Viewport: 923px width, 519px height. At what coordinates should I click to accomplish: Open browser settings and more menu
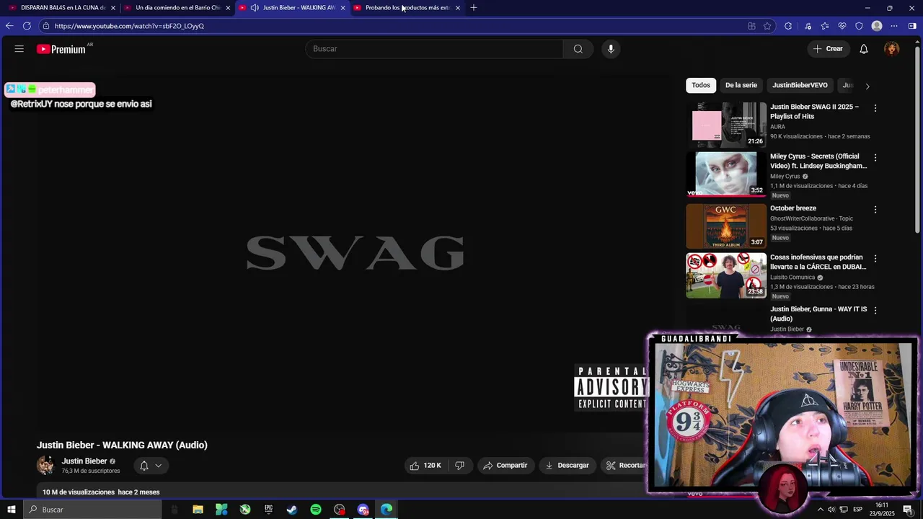click(x=895, y=26)
